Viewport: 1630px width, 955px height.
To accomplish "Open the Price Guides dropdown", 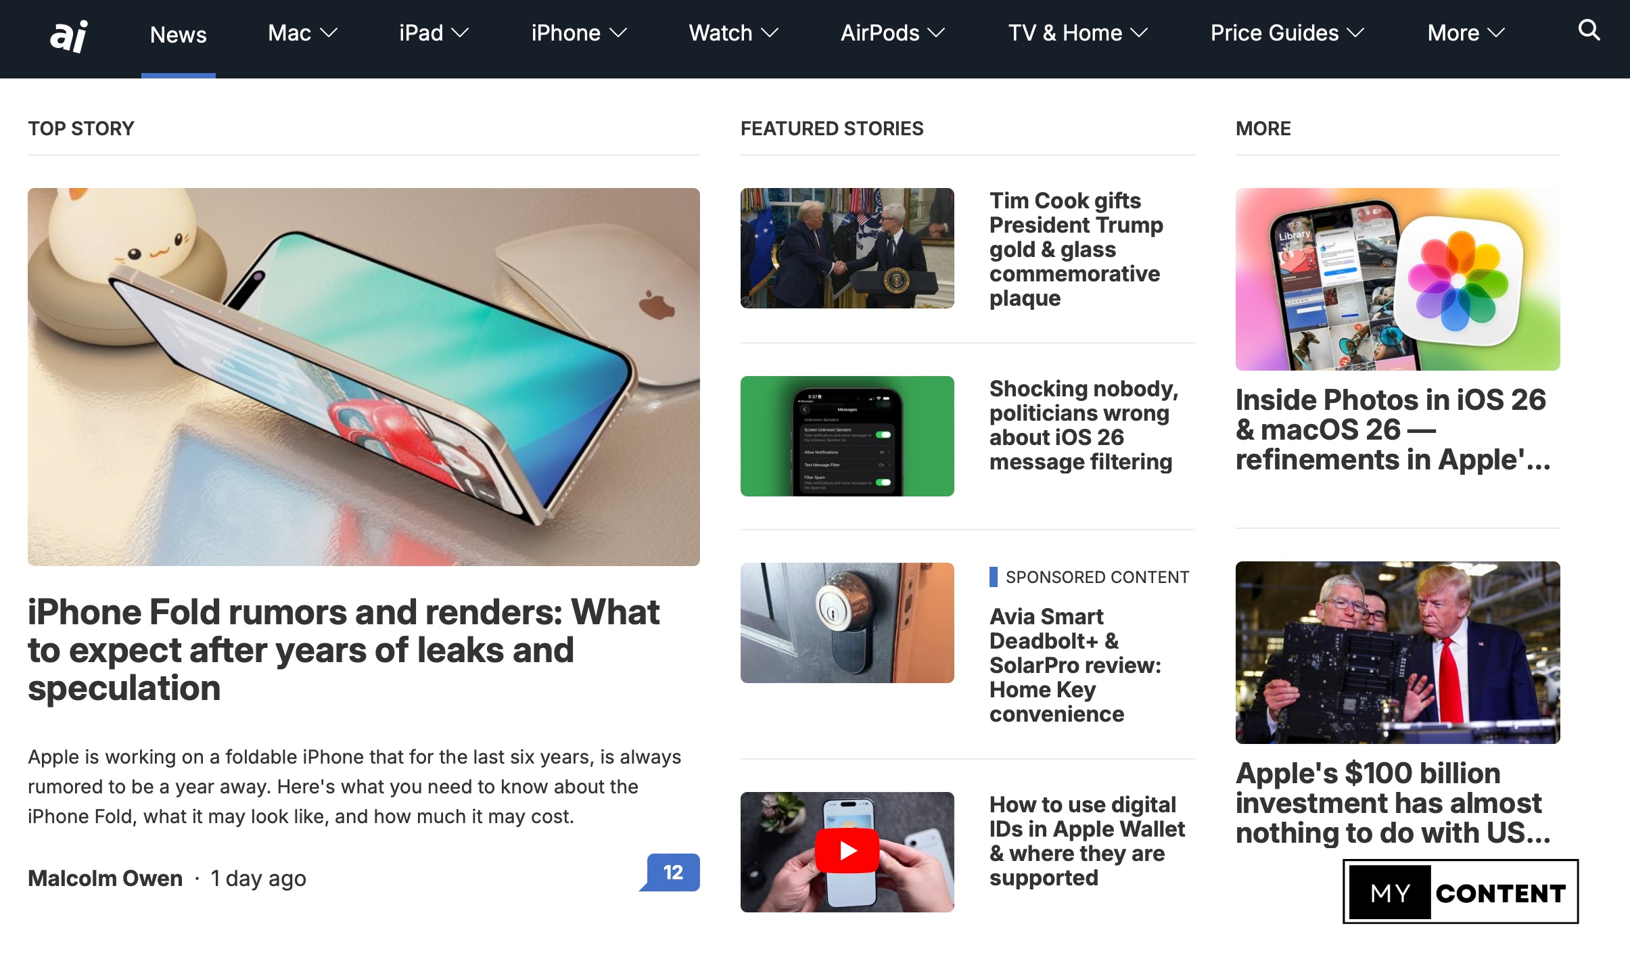I will click(x=1287, y=33).
